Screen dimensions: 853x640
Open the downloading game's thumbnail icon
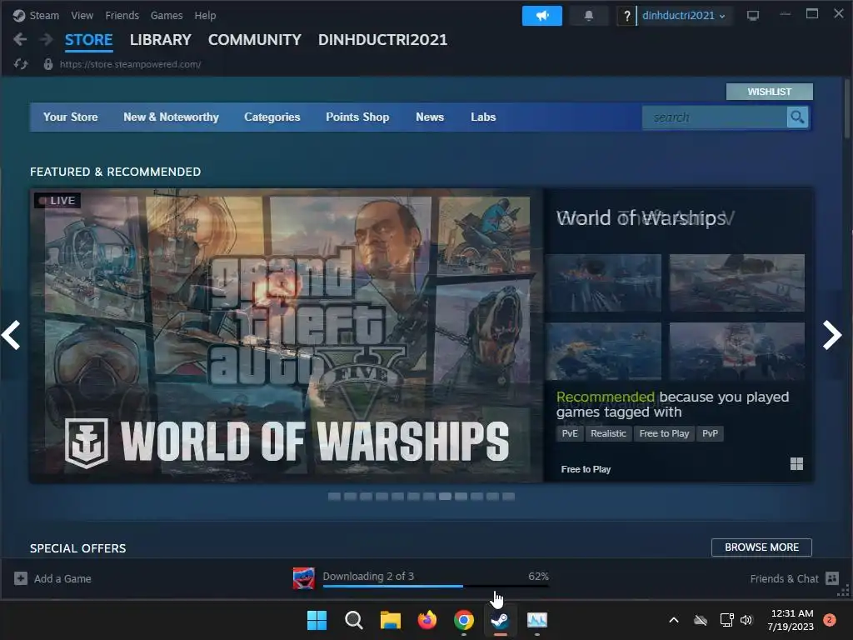[x=303, y=578]
